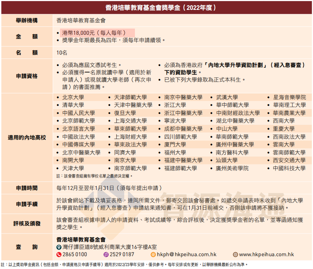Click the 申請資格 row header
Viewport: 313px width, 269px height.
pos(27,76)
